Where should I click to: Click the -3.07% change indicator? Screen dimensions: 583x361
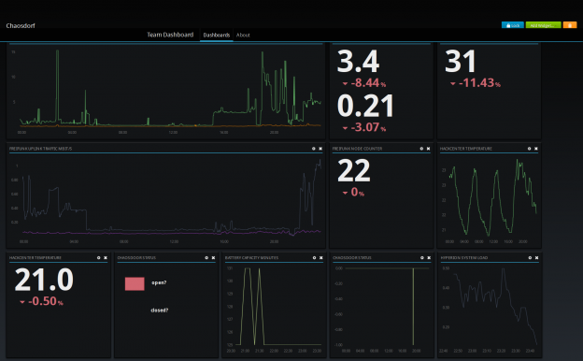tap(364, 127)
